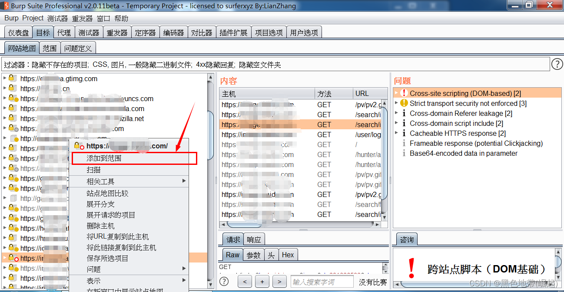This screenshot has height=292, width=564.
Task: Expand the zilla.com host tree node
Action: [x=4, y=108]
